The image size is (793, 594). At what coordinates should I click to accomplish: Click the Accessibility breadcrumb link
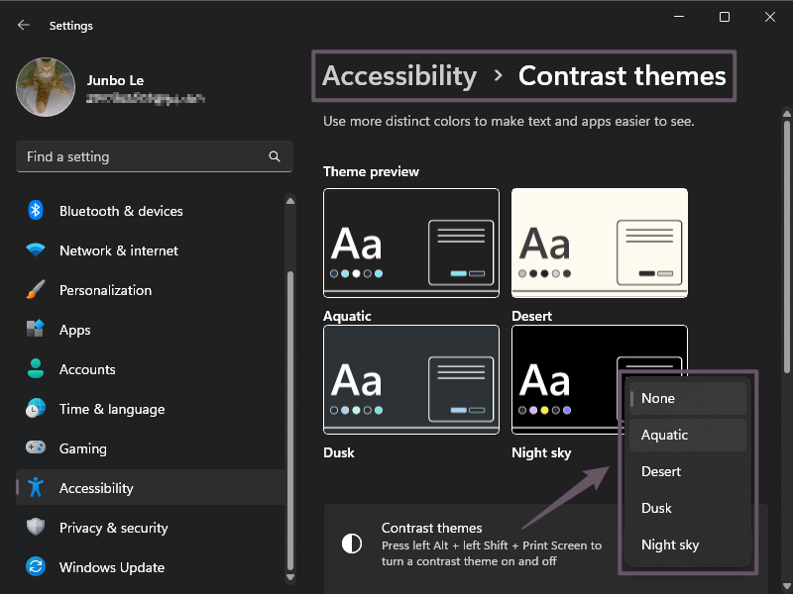pos(399,76)
